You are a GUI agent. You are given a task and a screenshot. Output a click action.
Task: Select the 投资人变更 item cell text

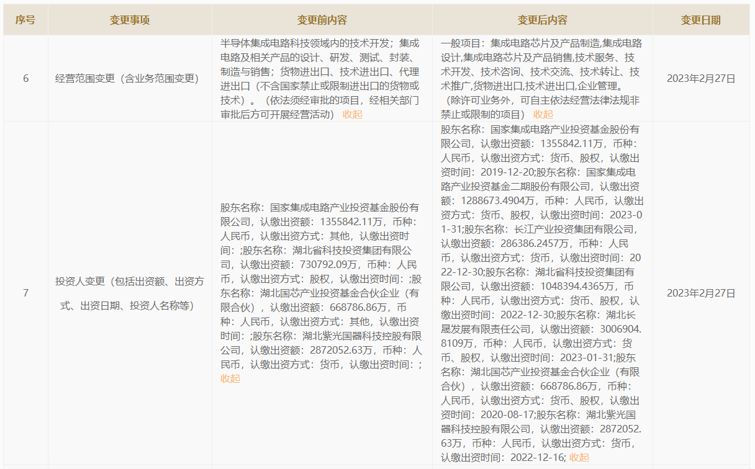[x=130, y=293]
